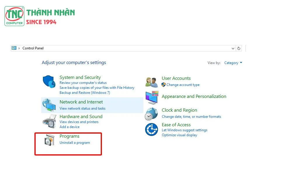
Task: Click the Network and Internet globe icon
Action: [49, 105]
